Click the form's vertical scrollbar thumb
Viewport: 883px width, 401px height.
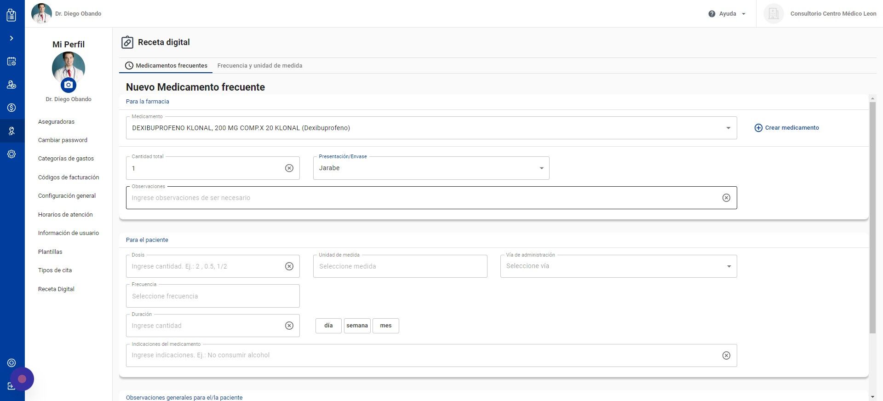[872, 218]
